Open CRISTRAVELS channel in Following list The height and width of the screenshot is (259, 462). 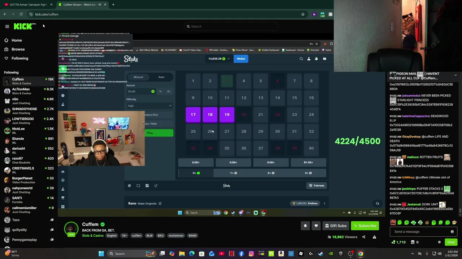(x=29, y=170)
